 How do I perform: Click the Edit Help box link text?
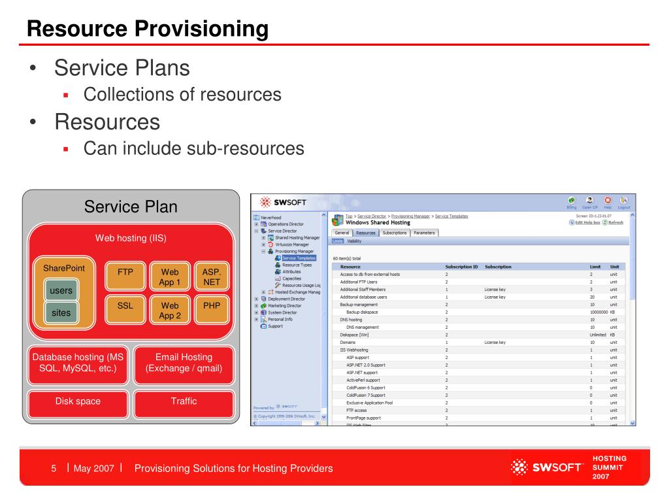click(587, 222)
